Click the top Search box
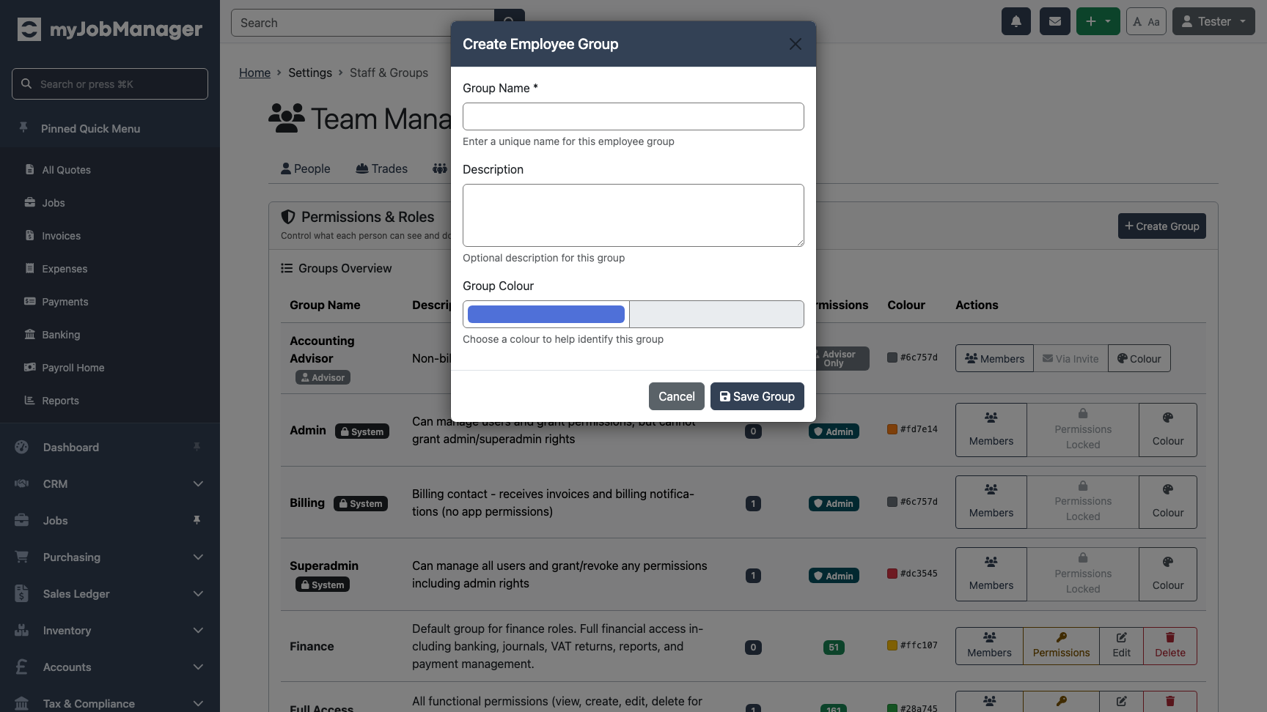Image resolution: width=1267 pixels, height=712 pixels. point(363,23)
